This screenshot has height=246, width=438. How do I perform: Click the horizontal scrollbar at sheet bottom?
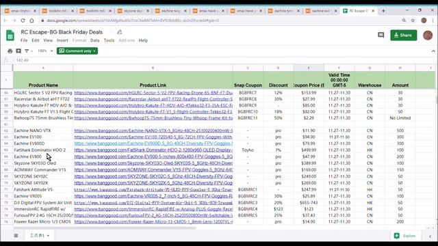point(105,228)
